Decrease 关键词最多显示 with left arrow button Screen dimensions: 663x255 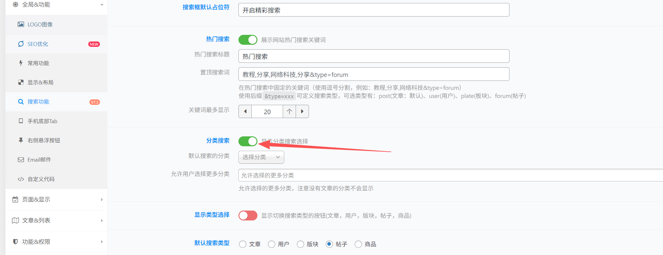pyautogui.click(x=245, y=111)
